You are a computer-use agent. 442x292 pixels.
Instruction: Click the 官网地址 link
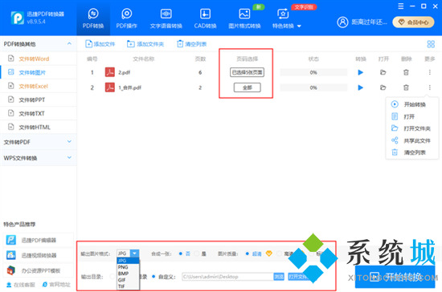[56, 285]
